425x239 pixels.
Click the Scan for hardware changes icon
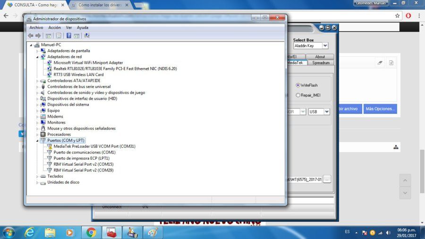(87, 35)
